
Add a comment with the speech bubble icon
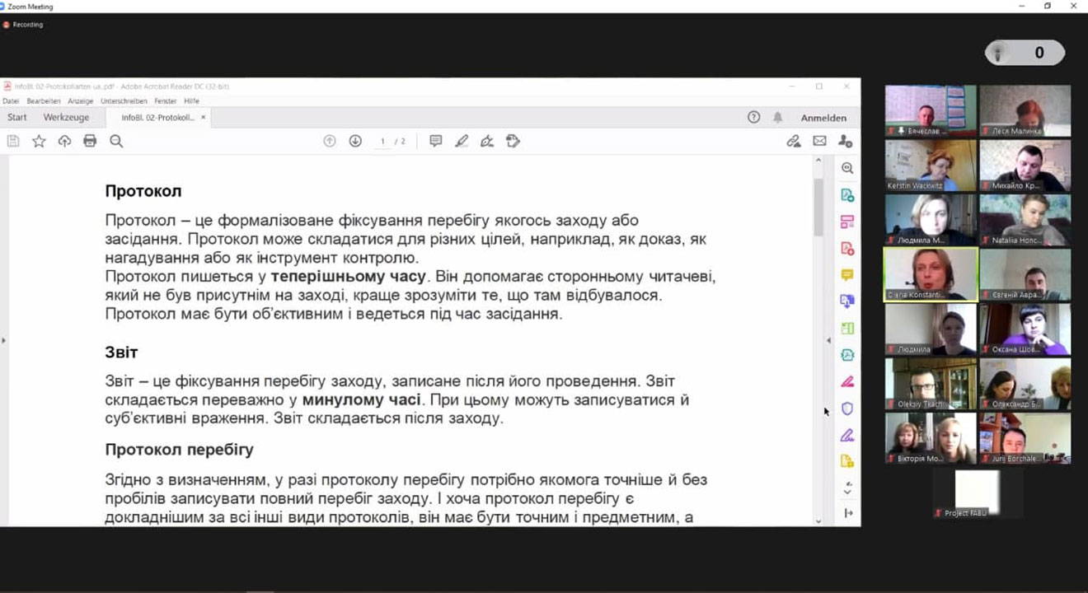pyautogui.click(x=436, y=141)
